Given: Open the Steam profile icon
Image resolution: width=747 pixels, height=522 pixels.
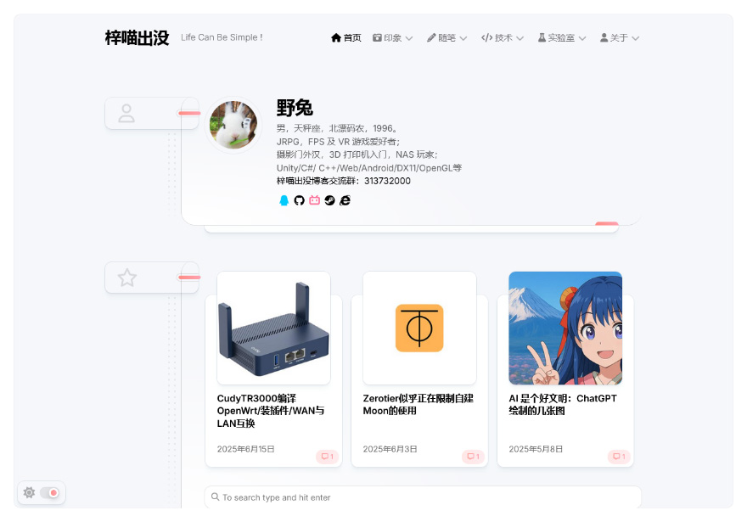Looking at the screenshot, I should pos(329,200).
